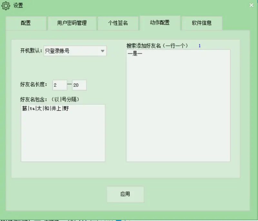Click the blue 1 link near 搜索添加好友名
This screenshot has height=221, width=258.
click(x=199, y=45)
